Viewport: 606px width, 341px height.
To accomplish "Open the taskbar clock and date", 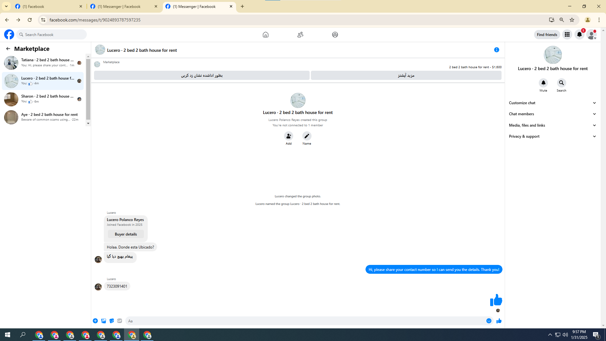I will click(579, 335).
